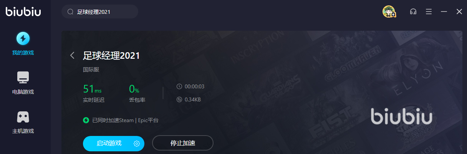
Task: Focus the 足球经理2021 search field
Action: point(100,12)
